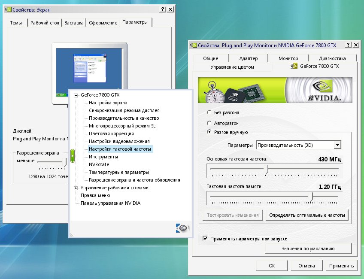
Task: Click the 430 МГц core clock value
Action: [329, 159]
